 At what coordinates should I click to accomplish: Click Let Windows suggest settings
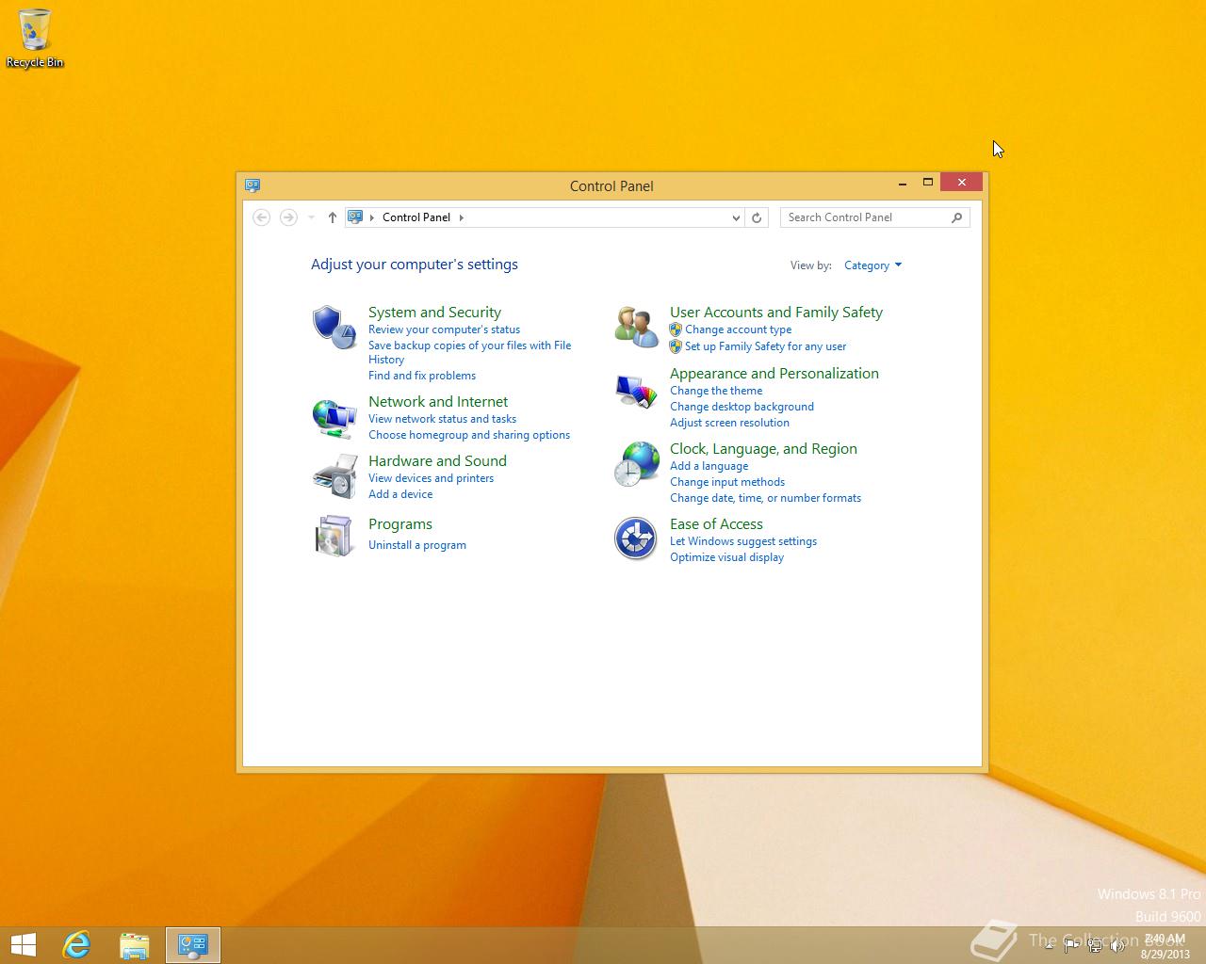[743, 541]
